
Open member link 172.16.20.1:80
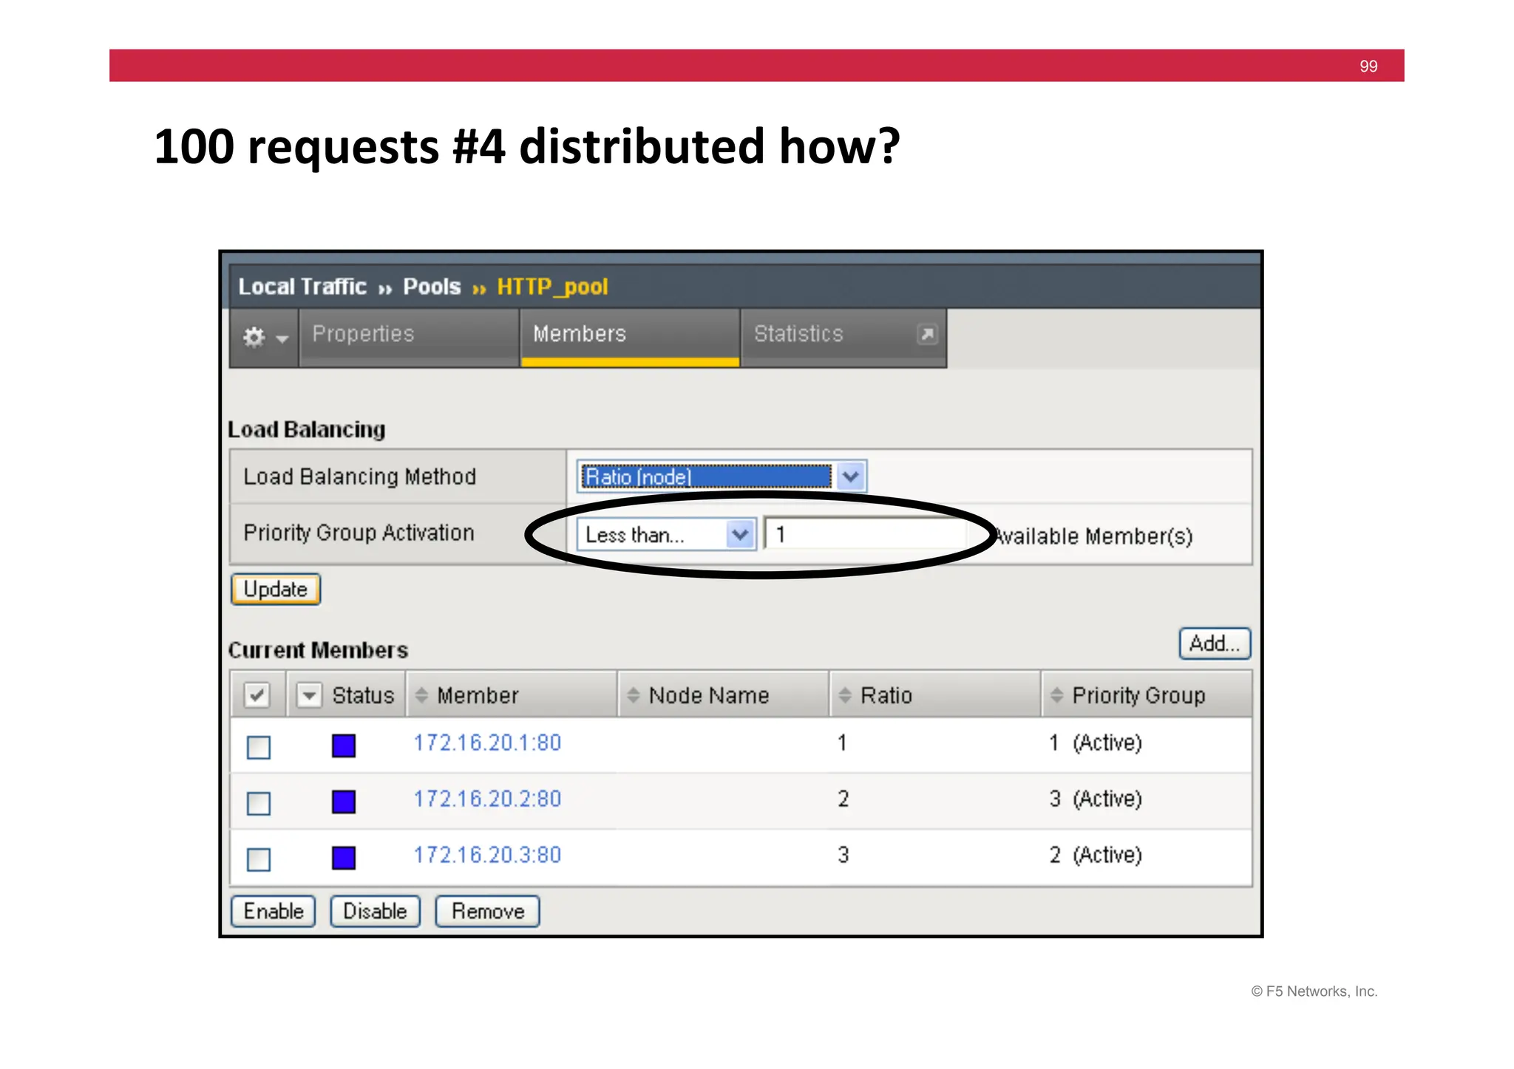(x=487, y=742)
